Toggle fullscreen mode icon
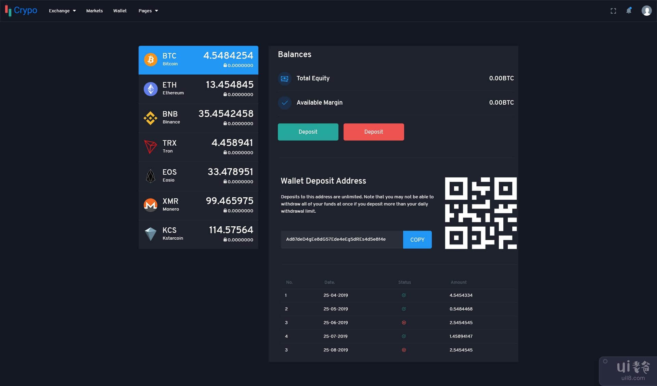This screenshot has height=386, width=657. tap(613, 11)
